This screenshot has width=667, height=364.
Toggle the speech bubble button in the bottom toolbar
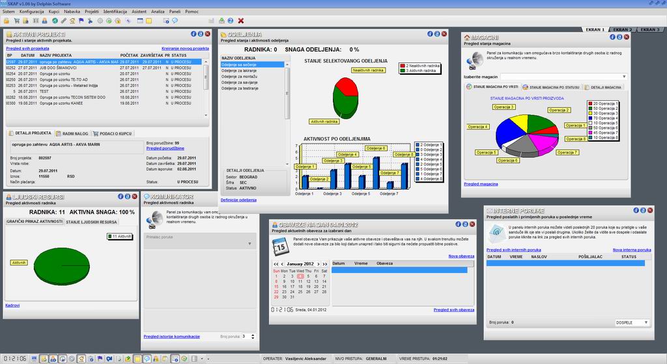point(147,359)
